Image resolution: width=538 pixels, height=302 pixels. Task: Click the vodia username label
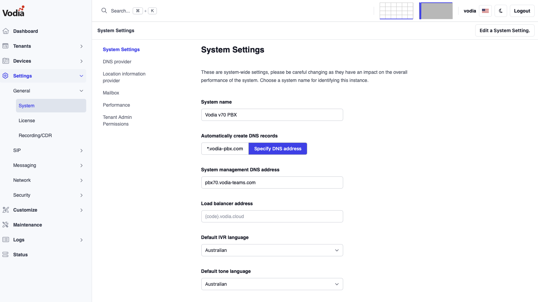(470, 11)
